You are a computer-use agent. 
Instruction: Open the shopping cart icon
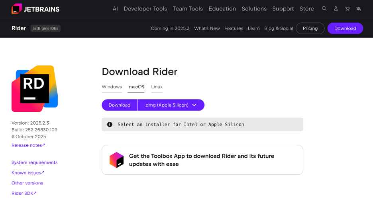(x=347, y=9)
